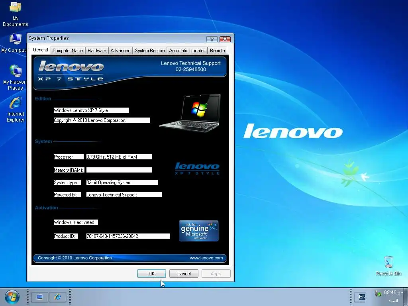Select the My Computer desktop icon
Image resolution: width=408 pixels, height=306 pixels.
(x=14, y=43)
